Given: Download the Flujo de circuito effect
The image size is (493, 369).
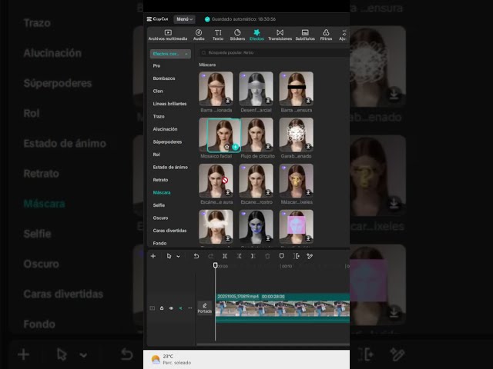Looking at the screenshot, I should click(x=268, y=147).
